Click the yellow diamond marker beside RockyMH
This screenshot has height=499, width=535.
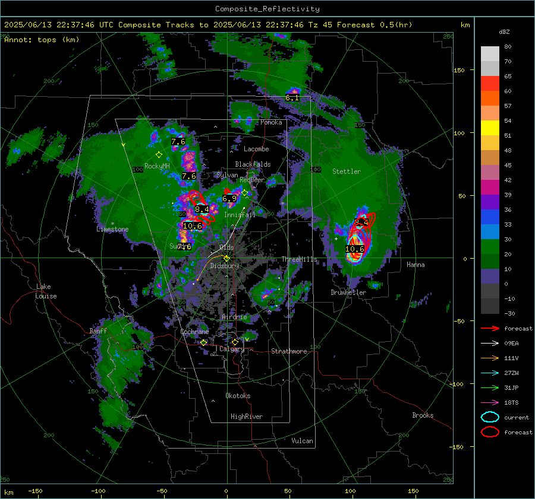click(159, 155)
